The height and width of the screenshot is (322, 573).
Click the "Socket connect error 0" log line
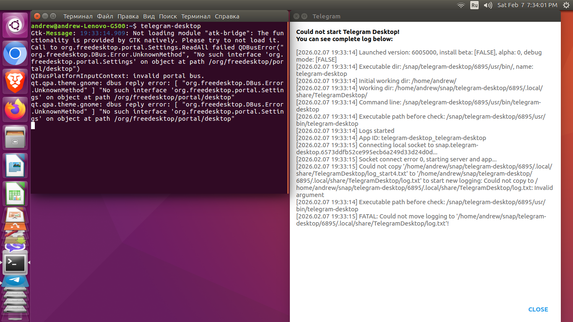pyautogui.click(x=396, y=159)
